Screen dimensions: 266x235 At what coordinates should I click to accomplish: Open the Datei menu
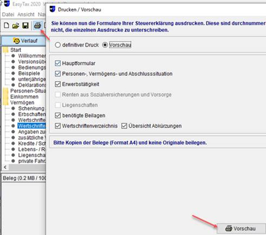coord(8,15)
